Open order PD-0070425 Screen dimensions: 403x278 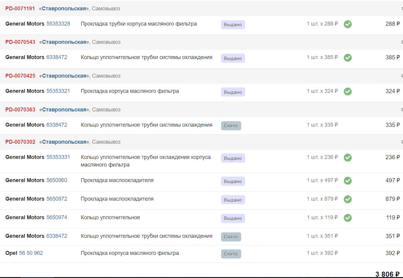pyautogui.click(x=20, y=76)
